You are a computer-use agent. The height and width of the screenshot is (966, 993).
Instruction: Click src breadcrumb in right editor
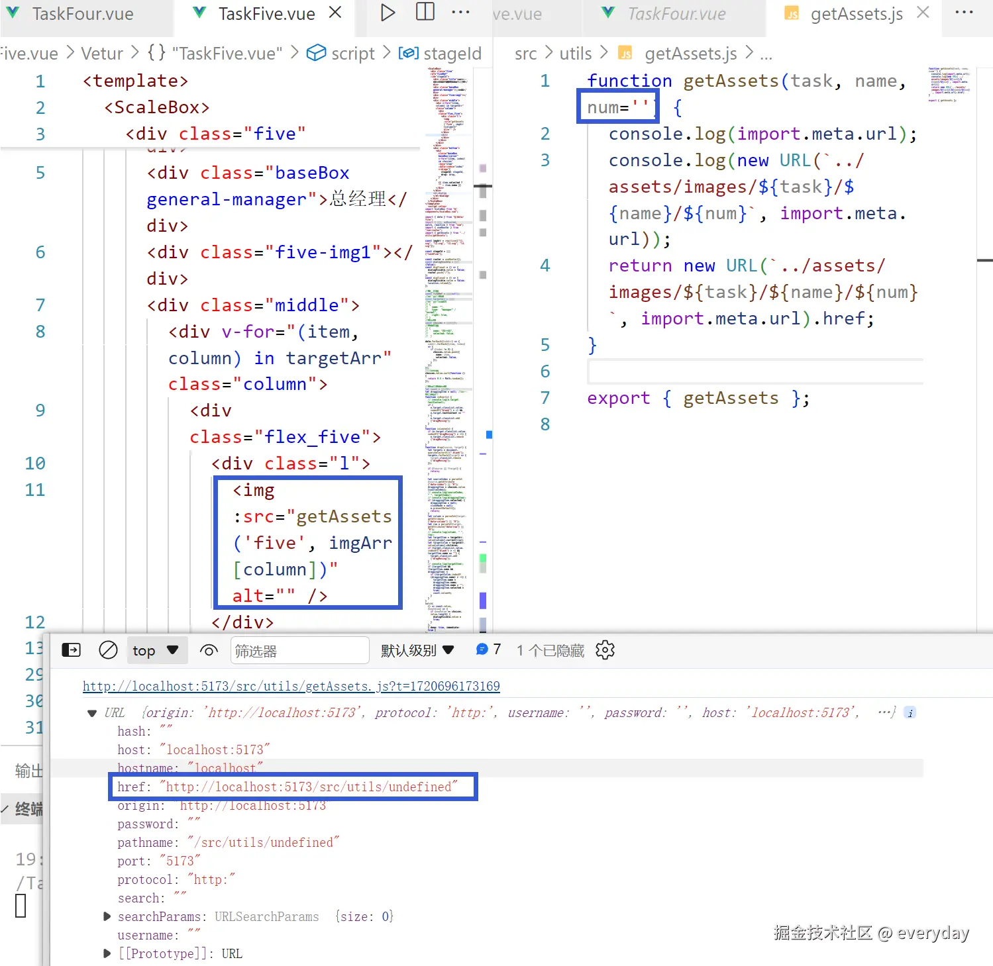pos(526,54)
